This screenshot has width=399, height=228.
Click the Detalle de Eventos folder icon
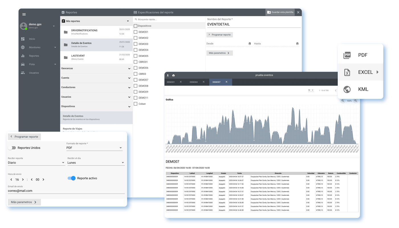pos(66,45)
